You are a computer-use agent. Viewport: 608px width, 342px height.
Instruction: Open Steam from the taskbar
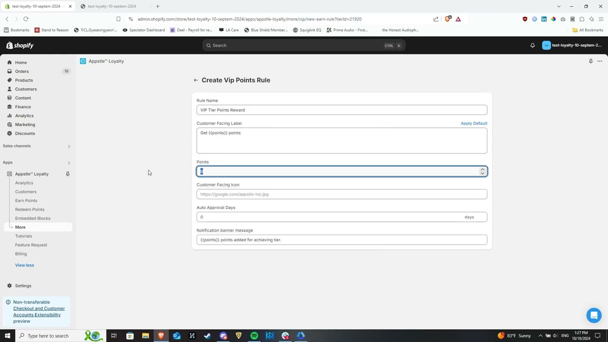pos(208,336)
